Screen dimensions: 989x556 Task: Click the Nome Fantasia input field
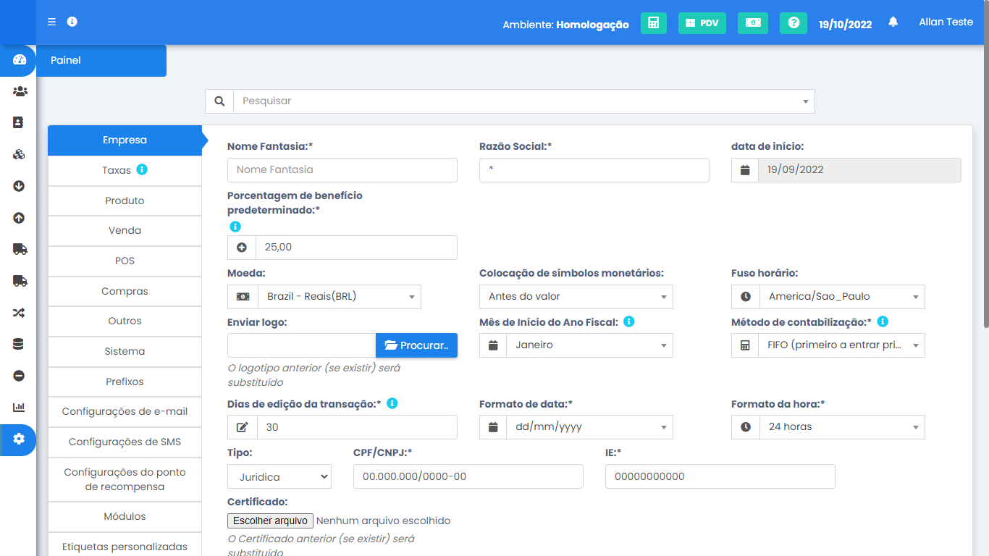(x=342, y=170)
